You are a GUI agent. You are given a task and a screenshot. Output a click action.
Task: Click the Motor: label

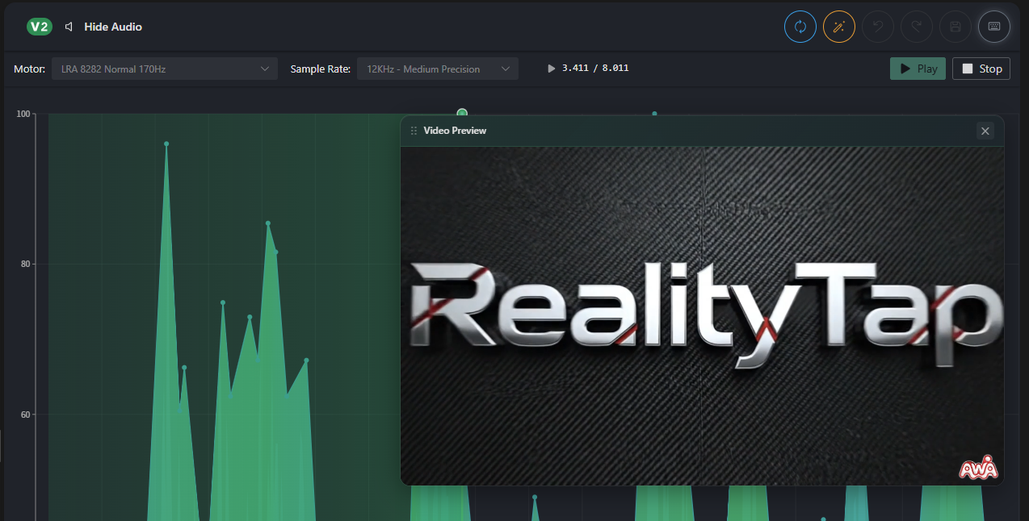[x=30, y=69]
